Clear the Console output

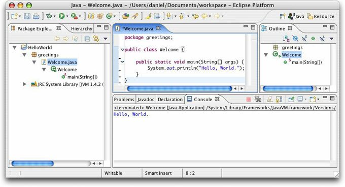coord(270,100)
